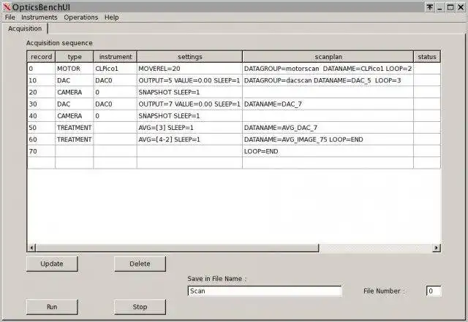
Task: Select the record 10 cell
Action: 41,80
